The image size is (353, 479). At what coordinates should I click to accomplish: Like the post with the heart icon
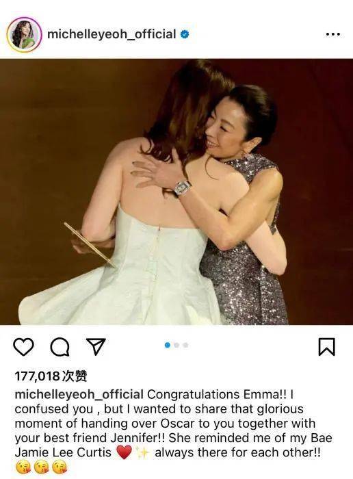click(23, 347)
